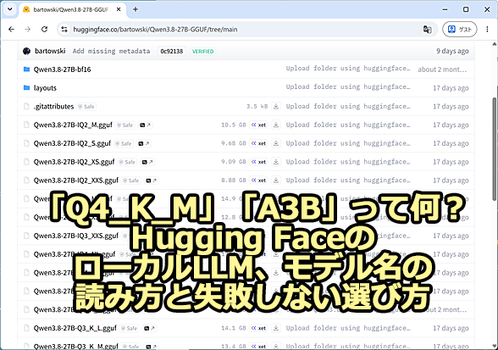Screen dimensions: 498x350
Task: Click the translate page icon
Action: coord(427,30)
